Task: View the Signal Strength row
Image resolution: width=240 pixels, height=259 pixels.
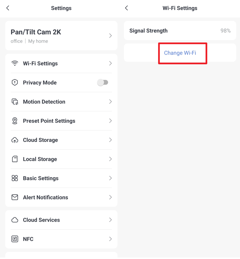Action: (180, 31)
